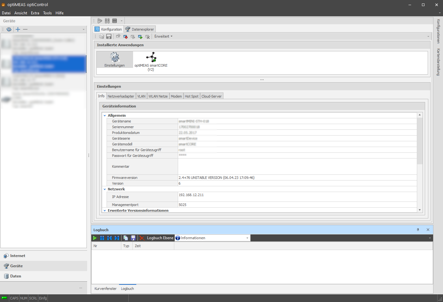Collapse the Erweiterte Versionsinformationen section
This screenshot has width=443, height=302.
105,210
